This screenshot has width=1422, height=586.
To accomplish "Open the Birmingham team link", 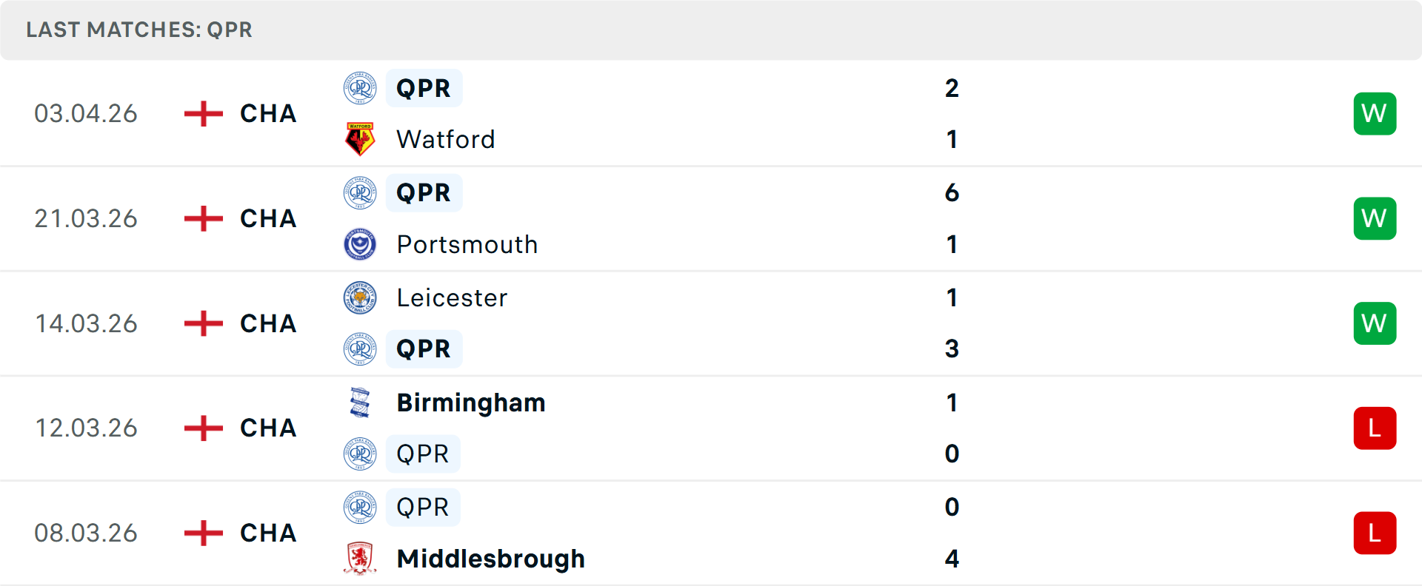I will 471,403.
